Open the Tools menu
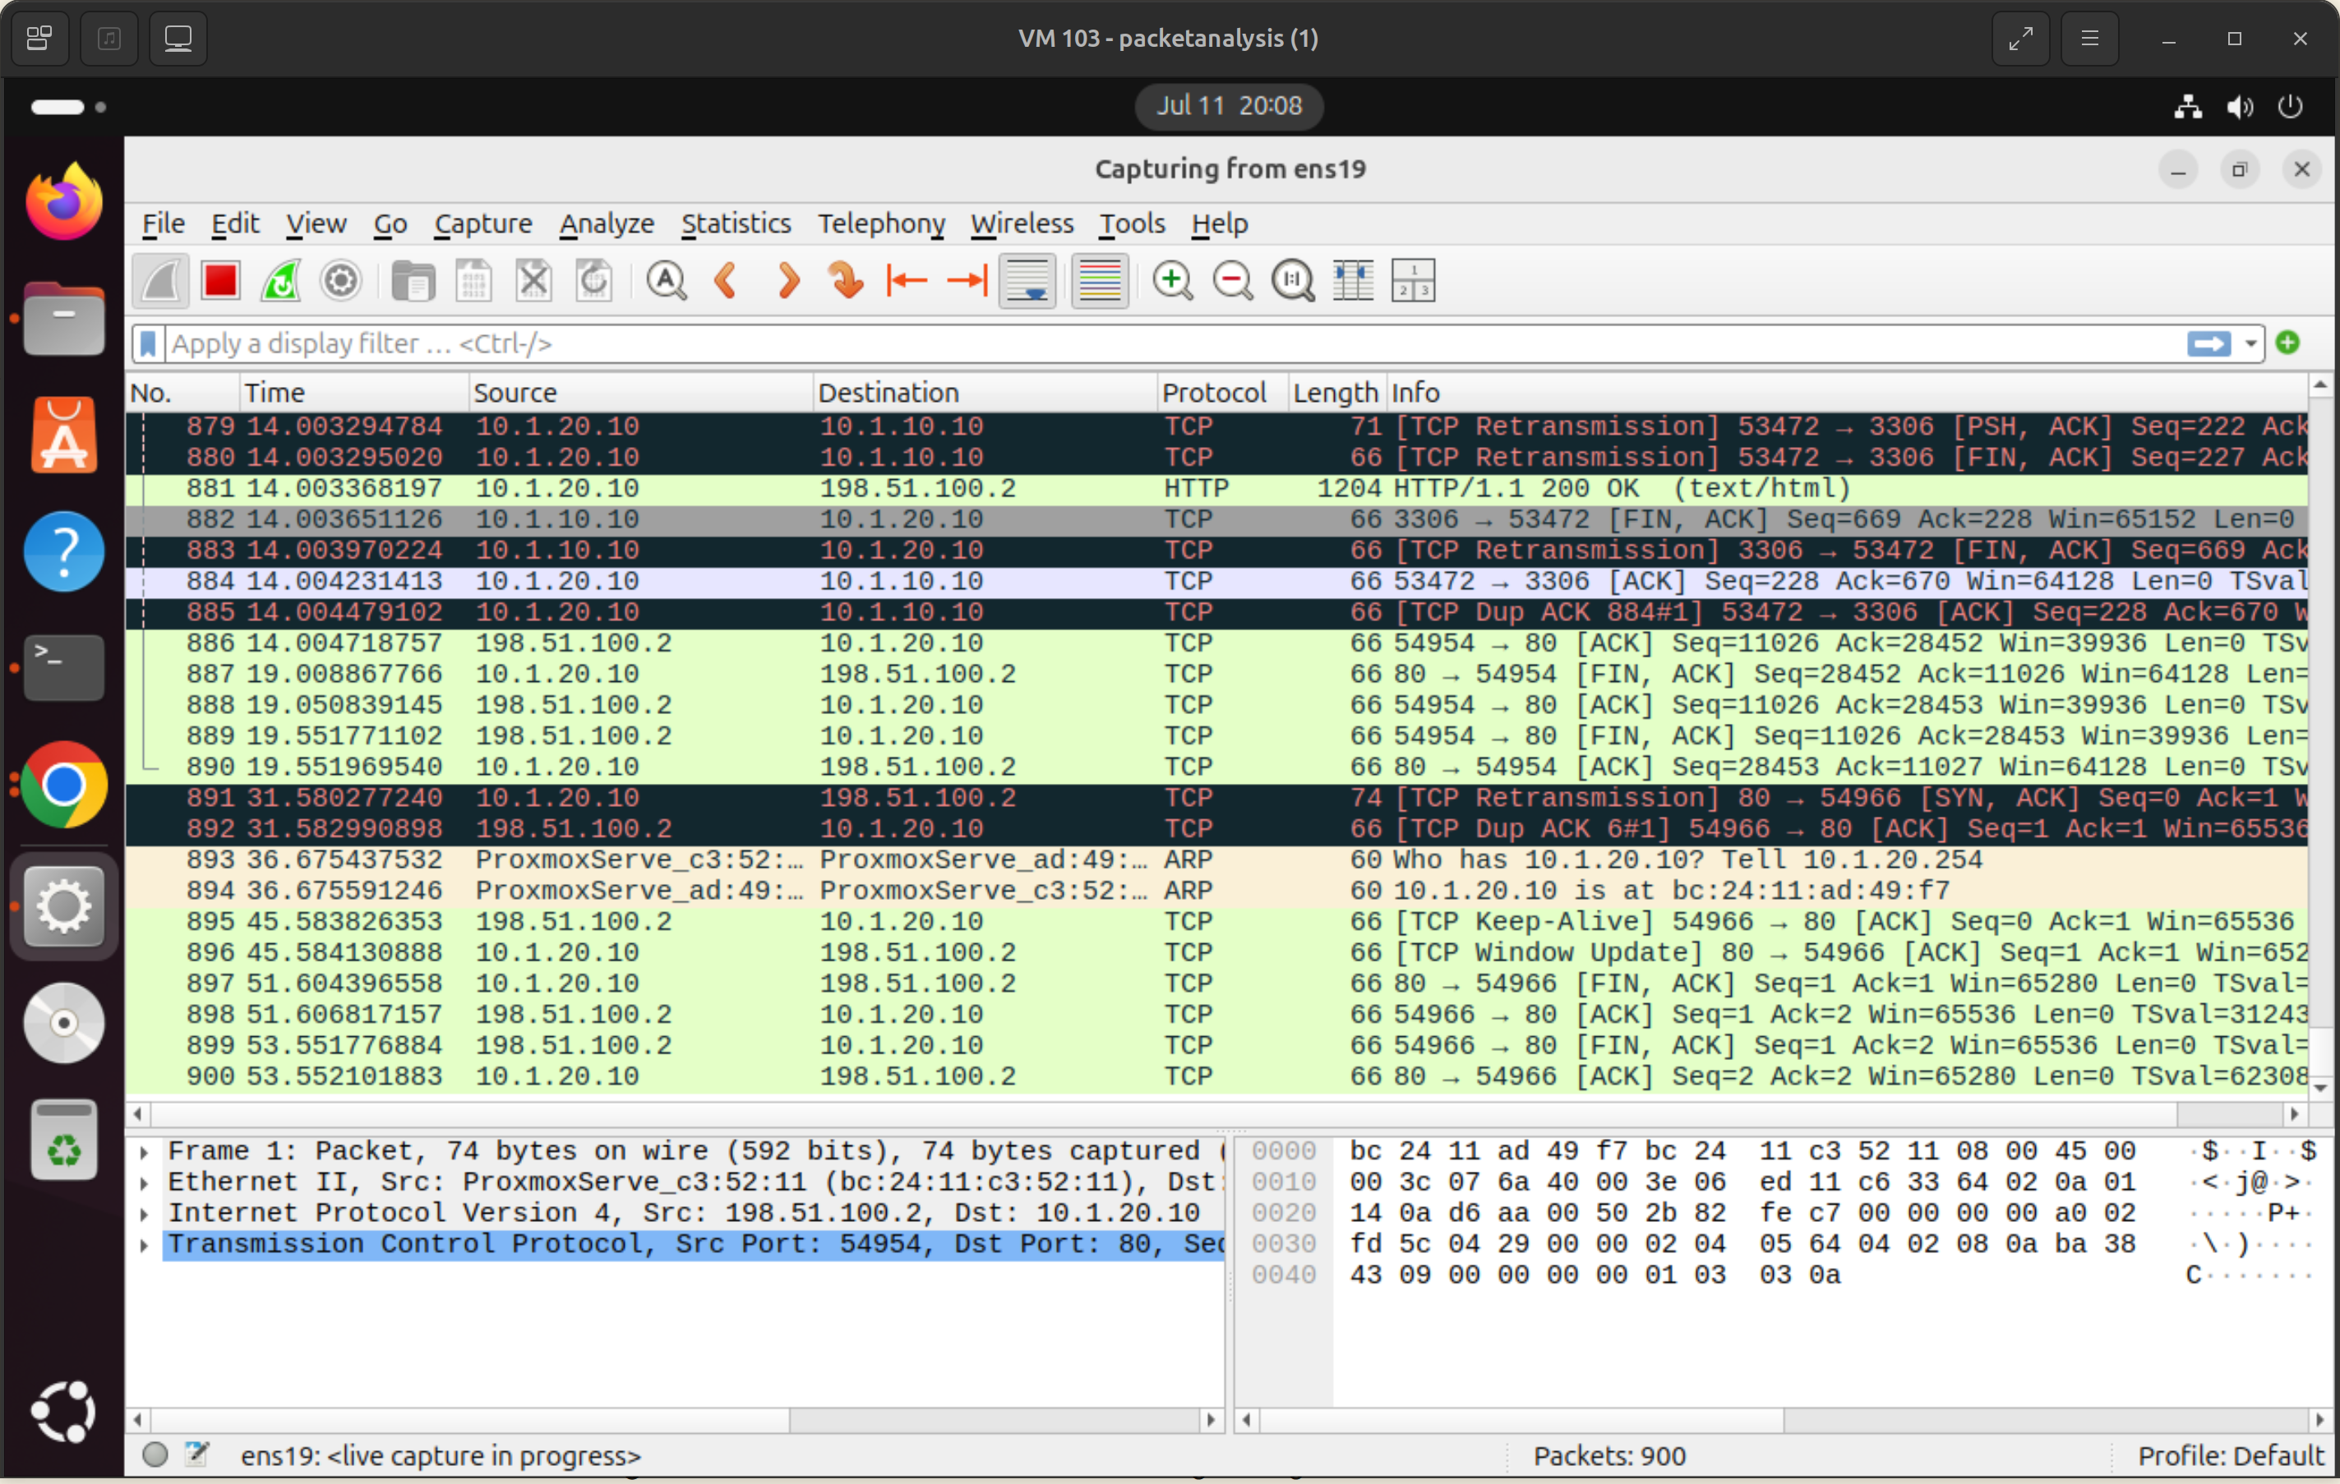This screenshot has width=2340, height=1484. pos(1132,224)
